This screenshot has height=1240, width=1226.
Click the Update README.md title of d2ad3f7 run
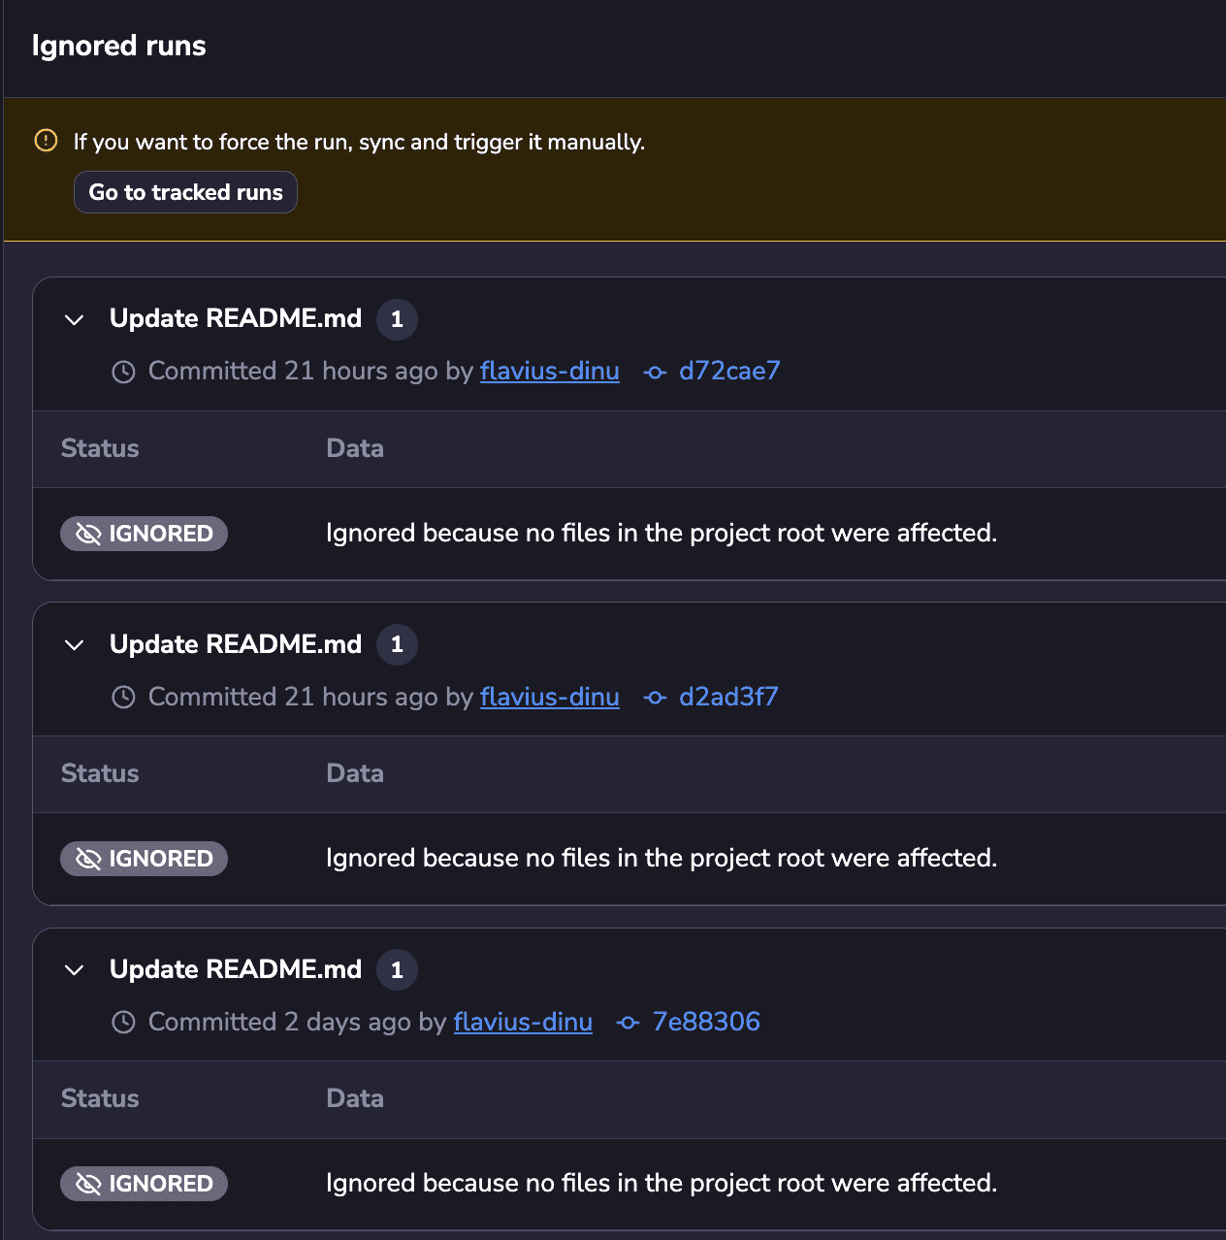(x=236, y=643)
